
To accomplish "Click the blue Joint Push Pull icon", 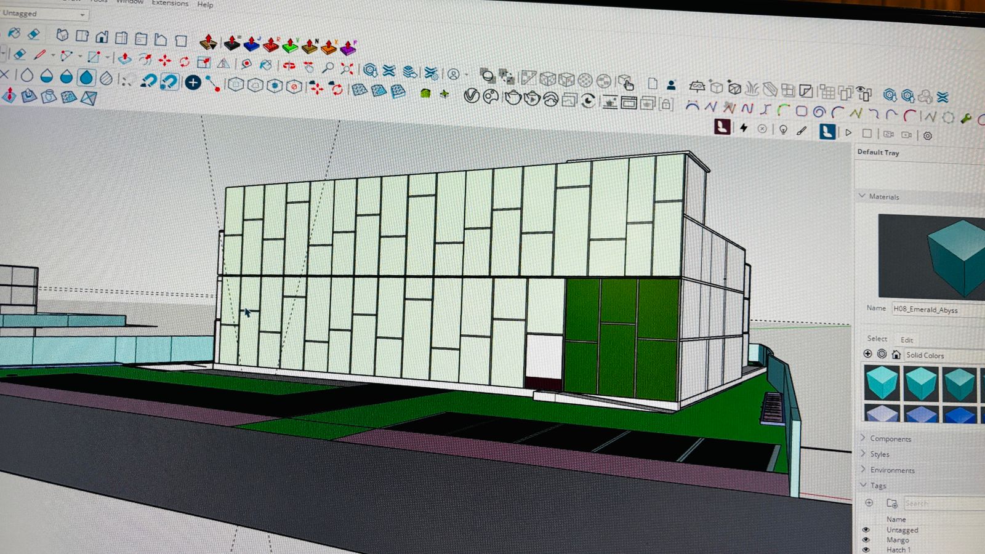I will tap(251, 44).
